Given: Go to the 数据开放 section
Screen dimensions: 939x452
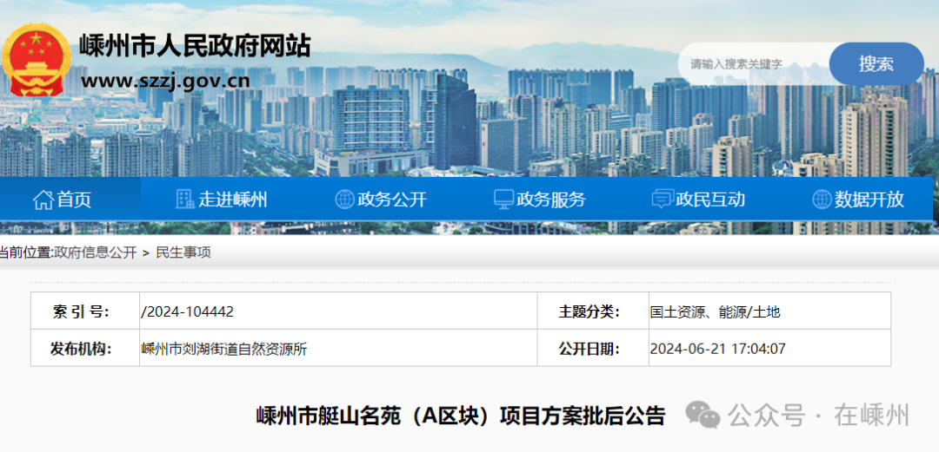Looking at the screenshot, I should pyautogui.click(x=869, y=200).
